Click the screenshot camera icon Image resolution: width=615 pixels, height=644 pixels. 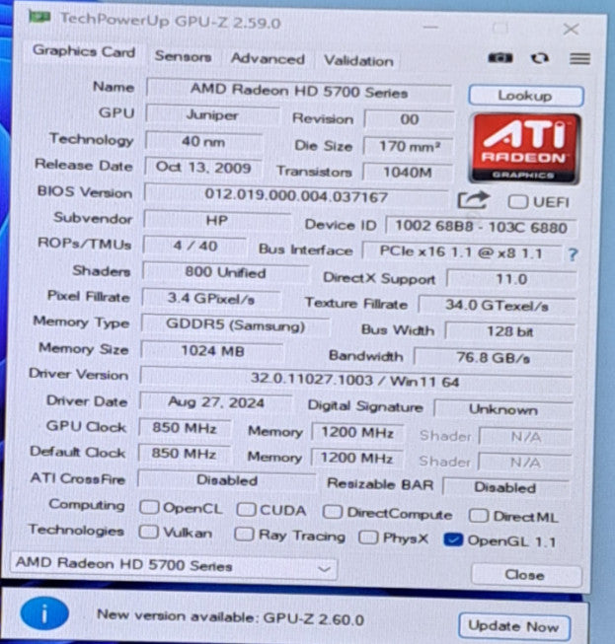tap(500, 58)
